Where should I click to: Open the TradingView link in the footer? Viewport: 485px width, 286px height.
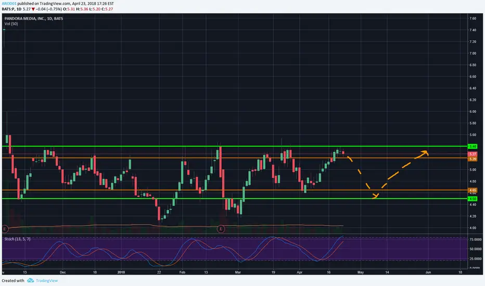pos(47,280)
